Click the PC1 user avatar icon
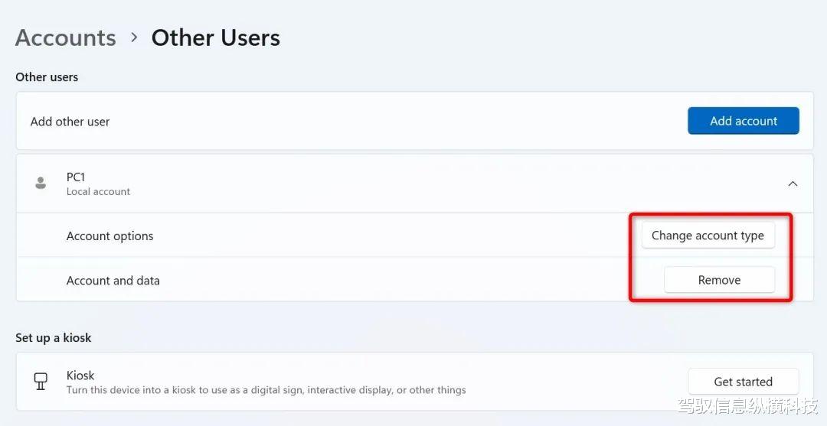Screen dimensions: 827x426 tap(41, 184)
